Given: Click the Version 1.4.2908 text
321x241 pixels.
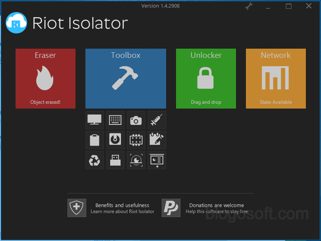Looking at the screenshot, I should 160,6.
